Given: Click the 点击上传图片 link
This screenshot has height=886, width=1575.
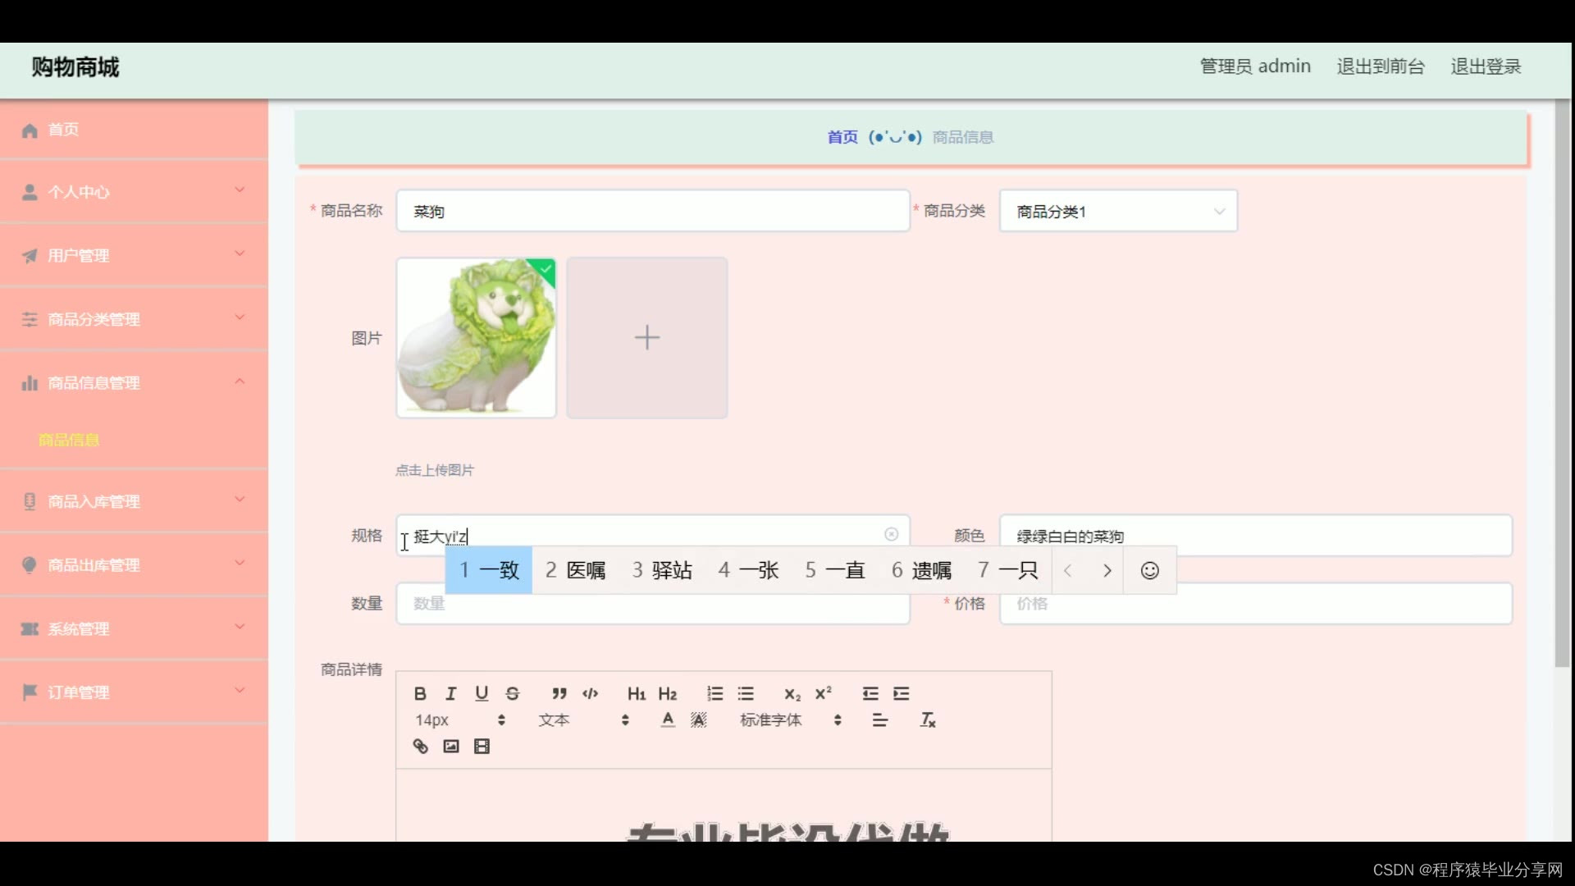Looking at the screenshot, I should tap(434, 470).
